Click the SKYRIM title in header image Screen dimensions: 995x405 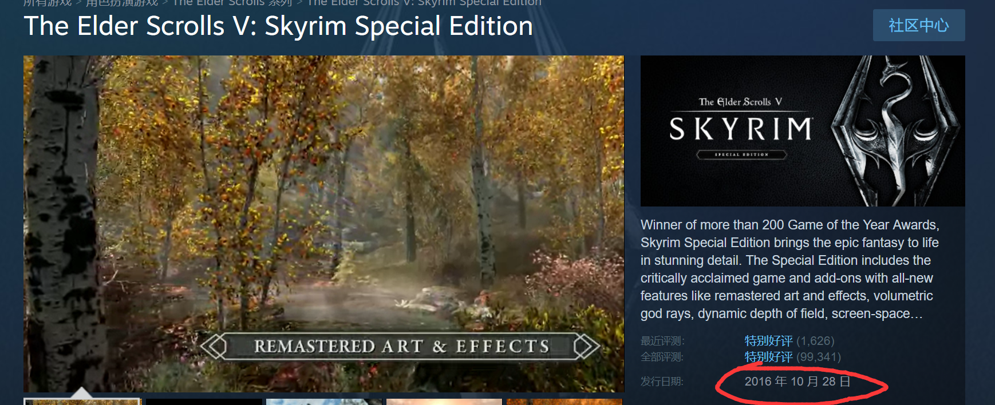pyautogui.click(x=741, y=129)
